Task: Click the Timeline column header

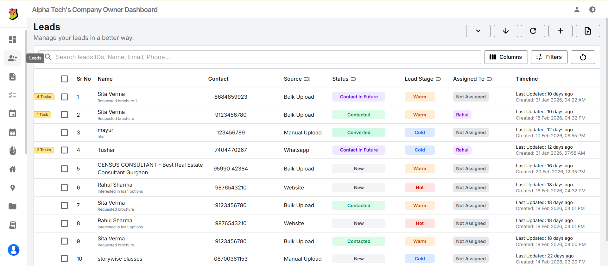Action: (x=527, y=79)
